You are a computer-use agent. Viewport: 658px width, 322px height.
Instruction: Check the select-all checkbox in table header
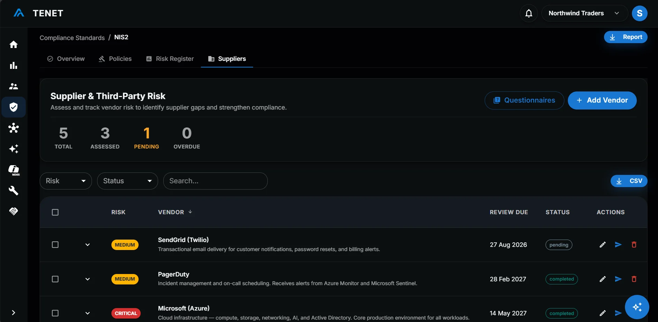(x=55, y=212)
